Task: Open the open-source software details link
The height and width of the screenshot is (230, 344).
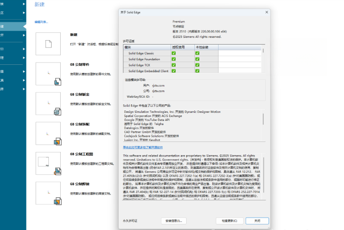Action: pyautogui.click(x=143, y=147)
